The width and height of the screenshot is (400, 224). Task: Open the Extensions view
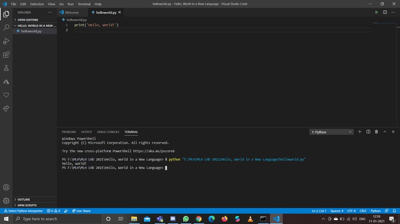(6, 55)
